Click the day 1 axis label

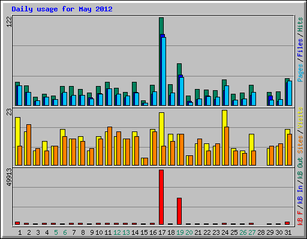click(x=20, y=232)
